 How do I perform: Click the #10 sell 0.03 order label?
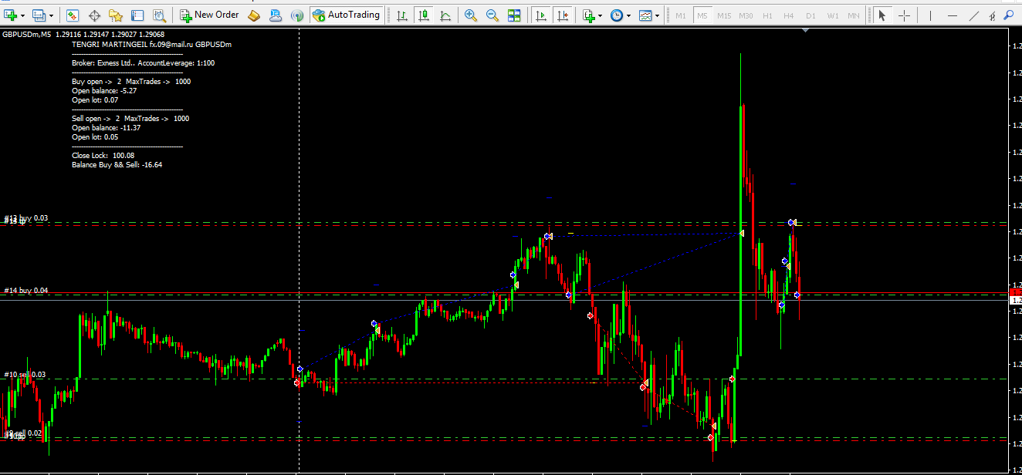click(x=25, y=375)
